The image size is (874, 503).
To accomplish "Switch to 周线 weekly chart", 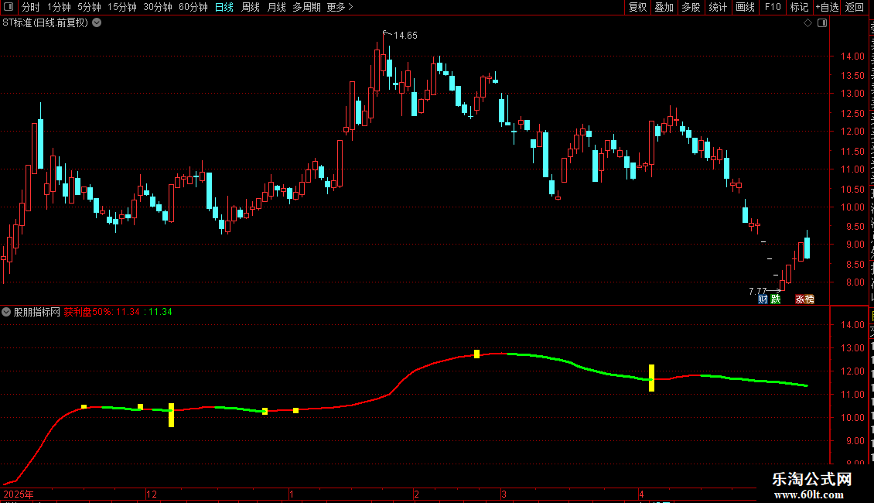I will coord(251,7).
